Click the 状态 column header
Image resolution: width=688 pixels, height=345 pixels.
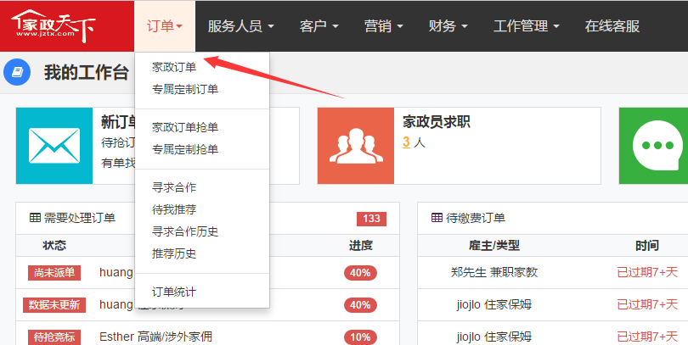coord(54,246)
